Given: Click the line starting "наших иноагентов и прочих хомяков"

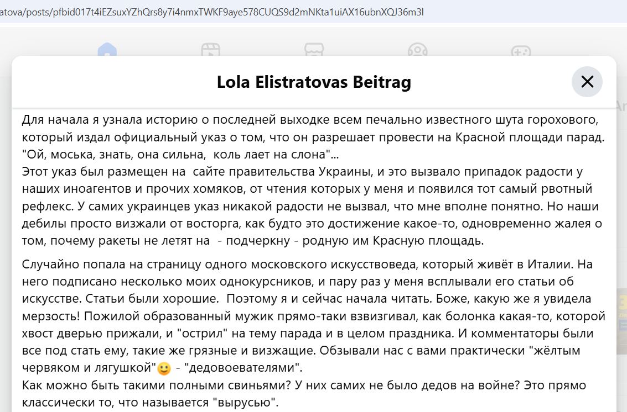Looking at the screenshot, I should click(307, 188).
